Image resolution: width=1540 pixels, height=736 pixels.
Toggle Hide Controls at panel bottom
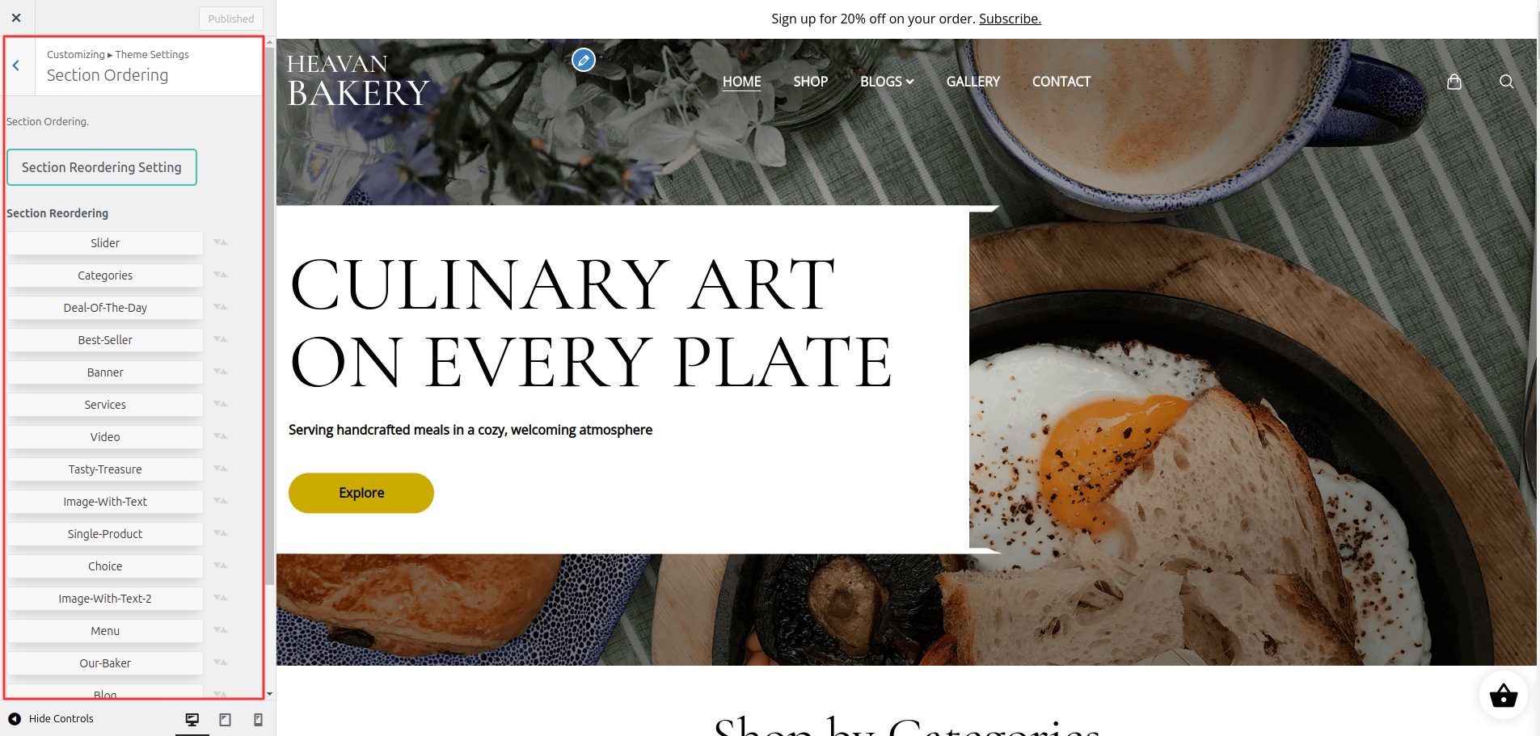pos(51,718)
